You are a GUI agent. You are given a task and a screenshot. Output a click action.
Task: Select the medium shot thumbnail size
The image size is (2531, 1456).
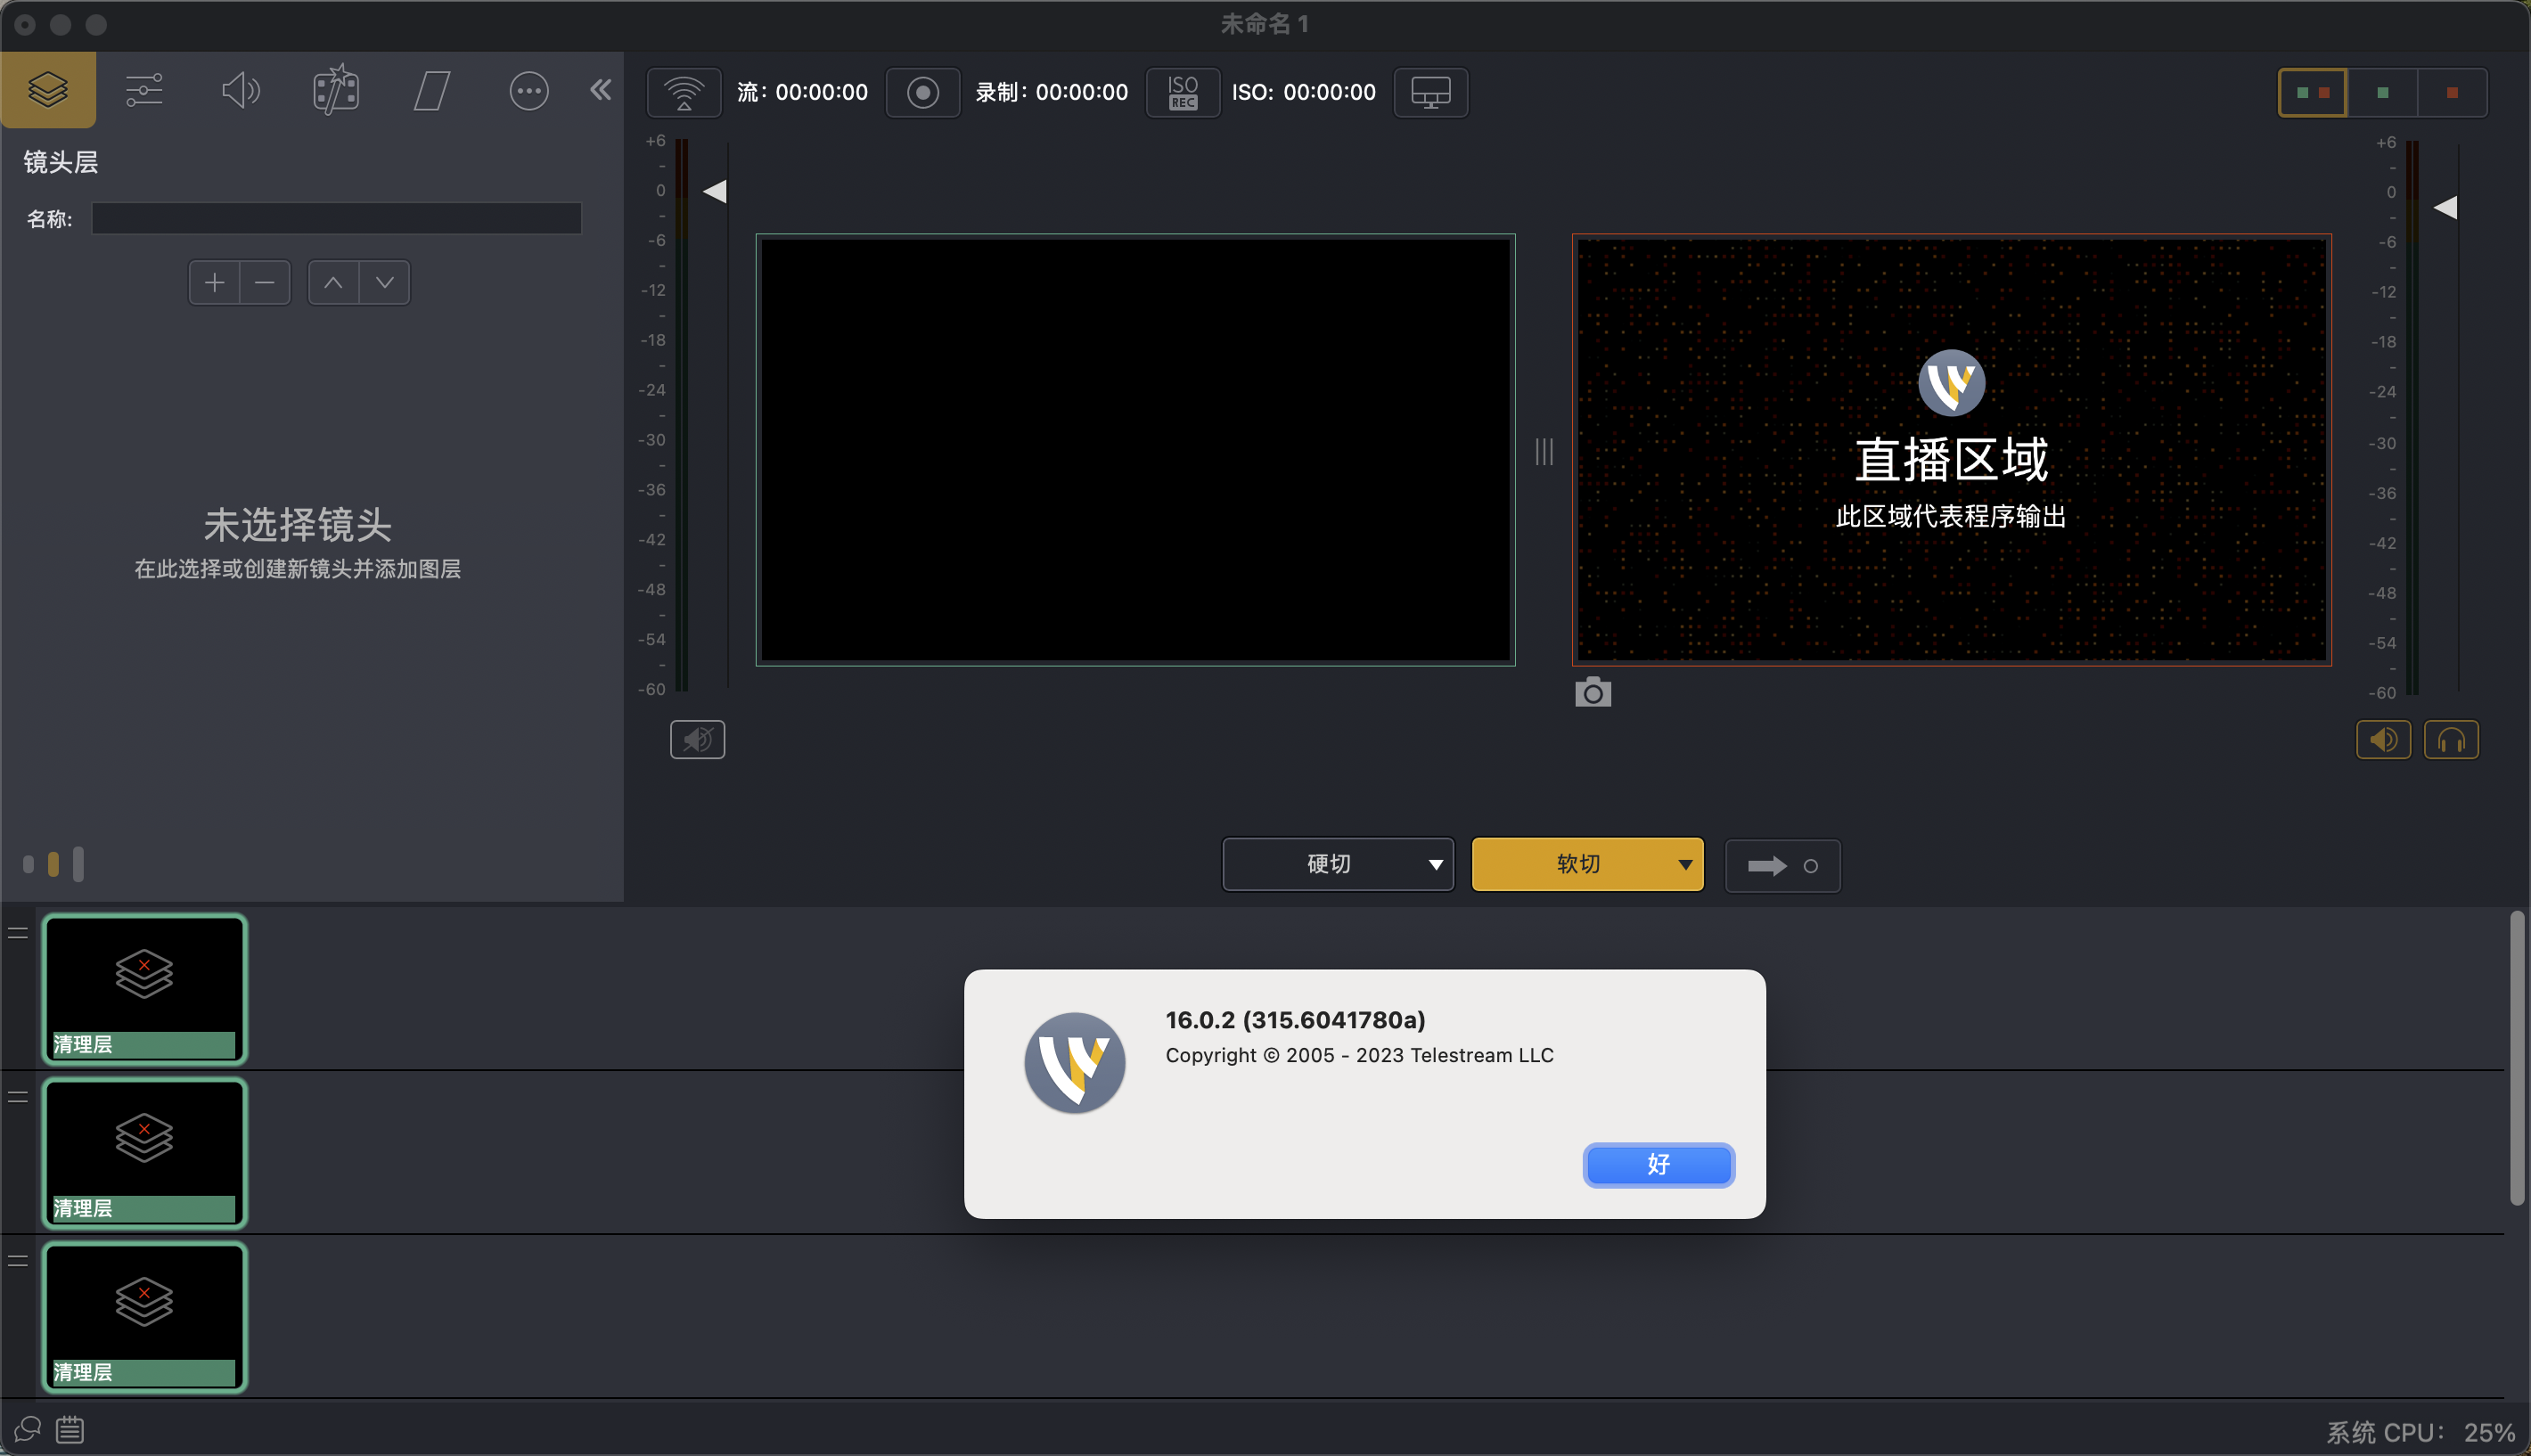(53, 864)
